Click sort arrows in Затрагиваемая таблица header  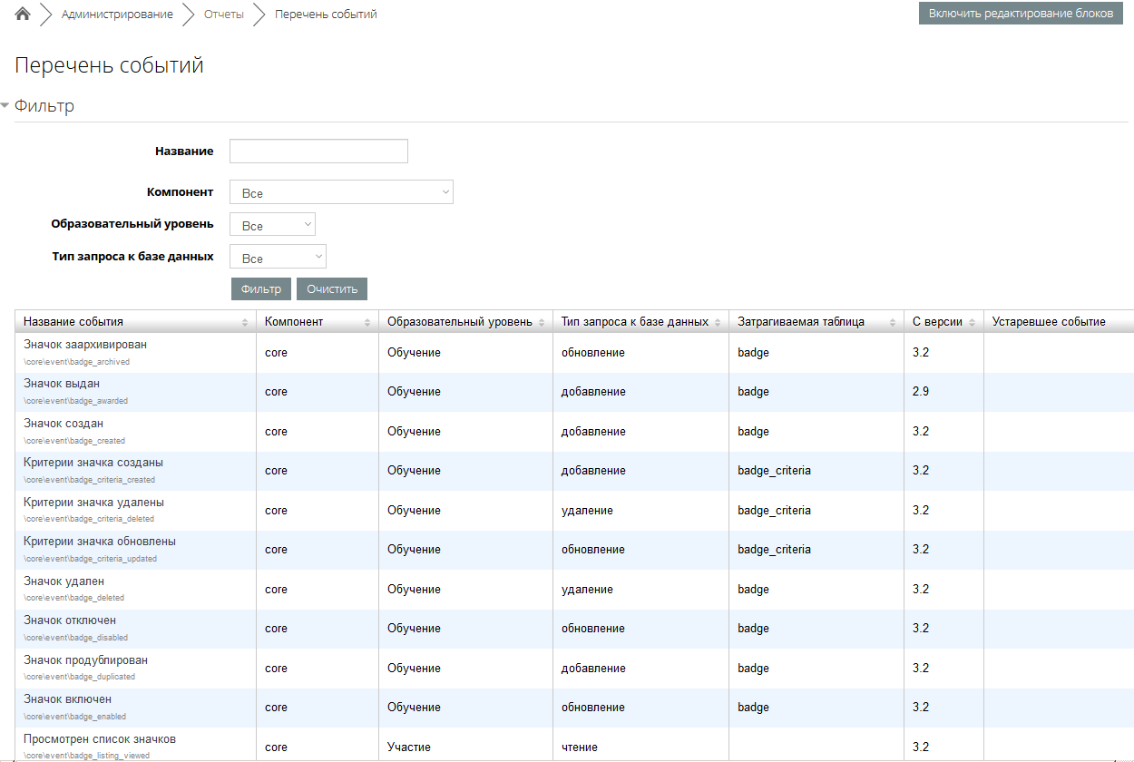[x=894, y=323]
